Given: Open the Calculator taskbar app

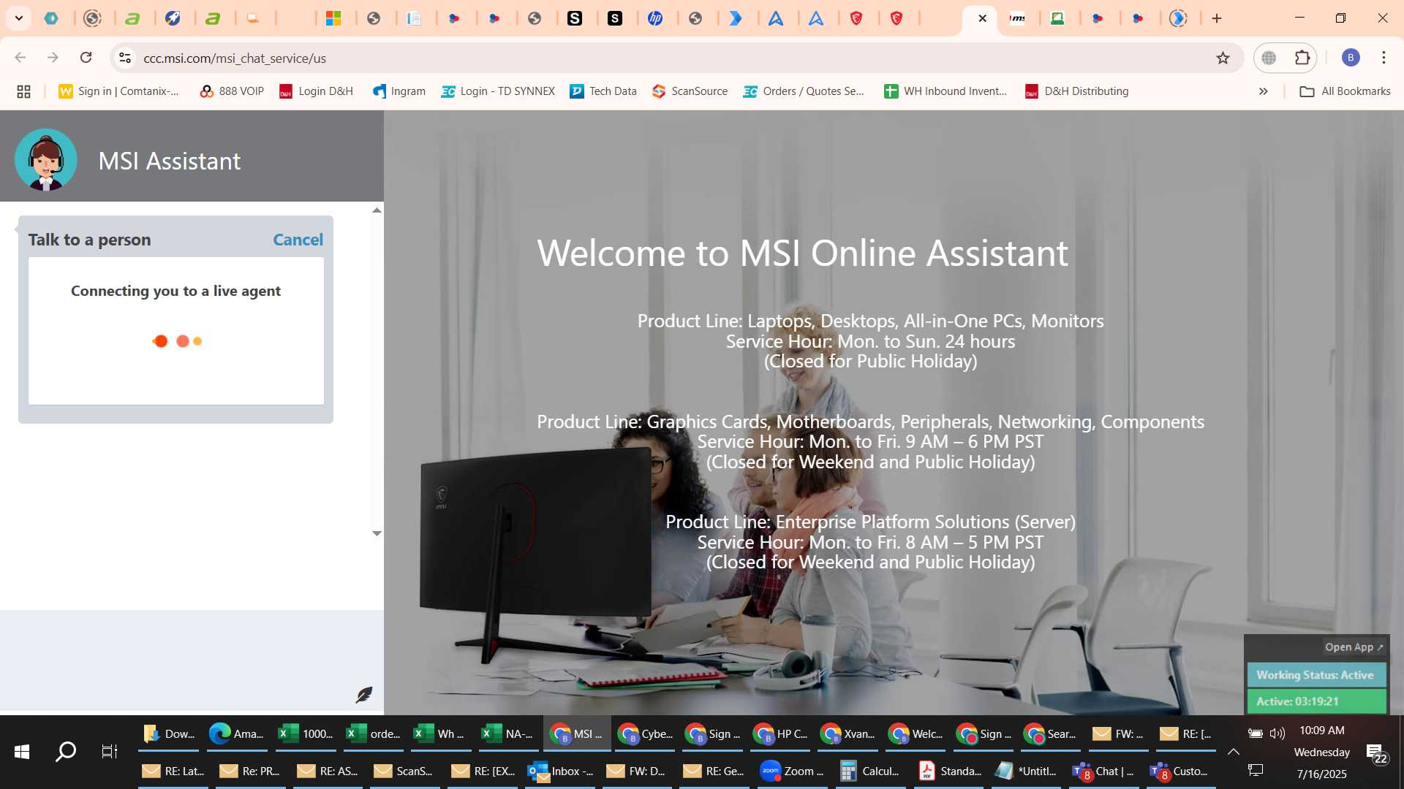Looking at the screenshot, I should [871, 771].
